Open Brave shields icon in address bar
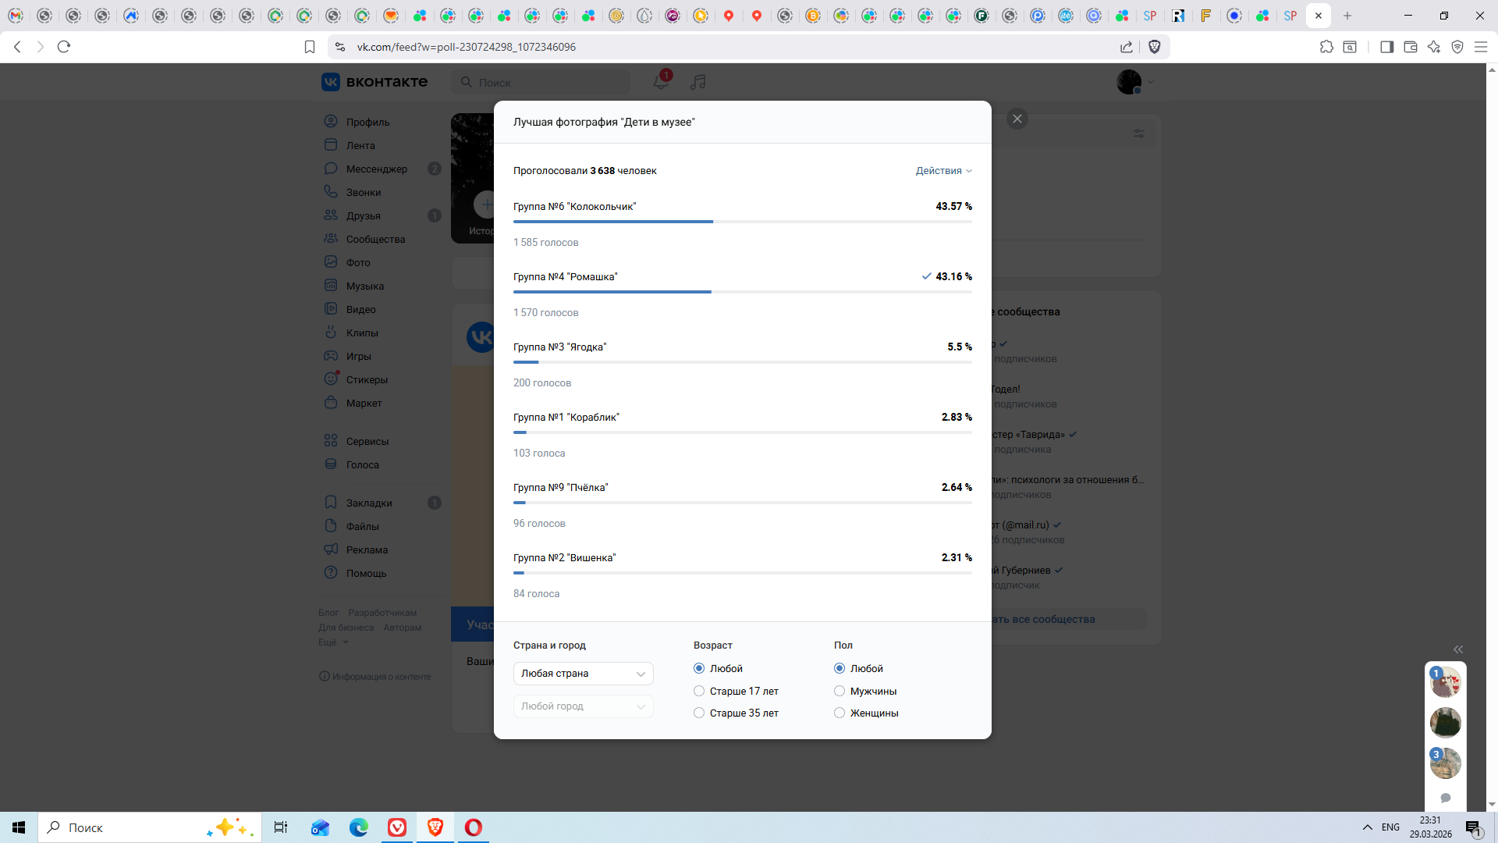The image size is (1498, 843). (1155, 47)
